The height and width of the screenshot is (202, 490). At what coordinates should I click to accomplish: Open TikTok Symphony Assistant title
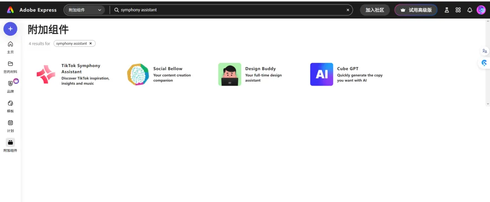click(x=81, y=68)
